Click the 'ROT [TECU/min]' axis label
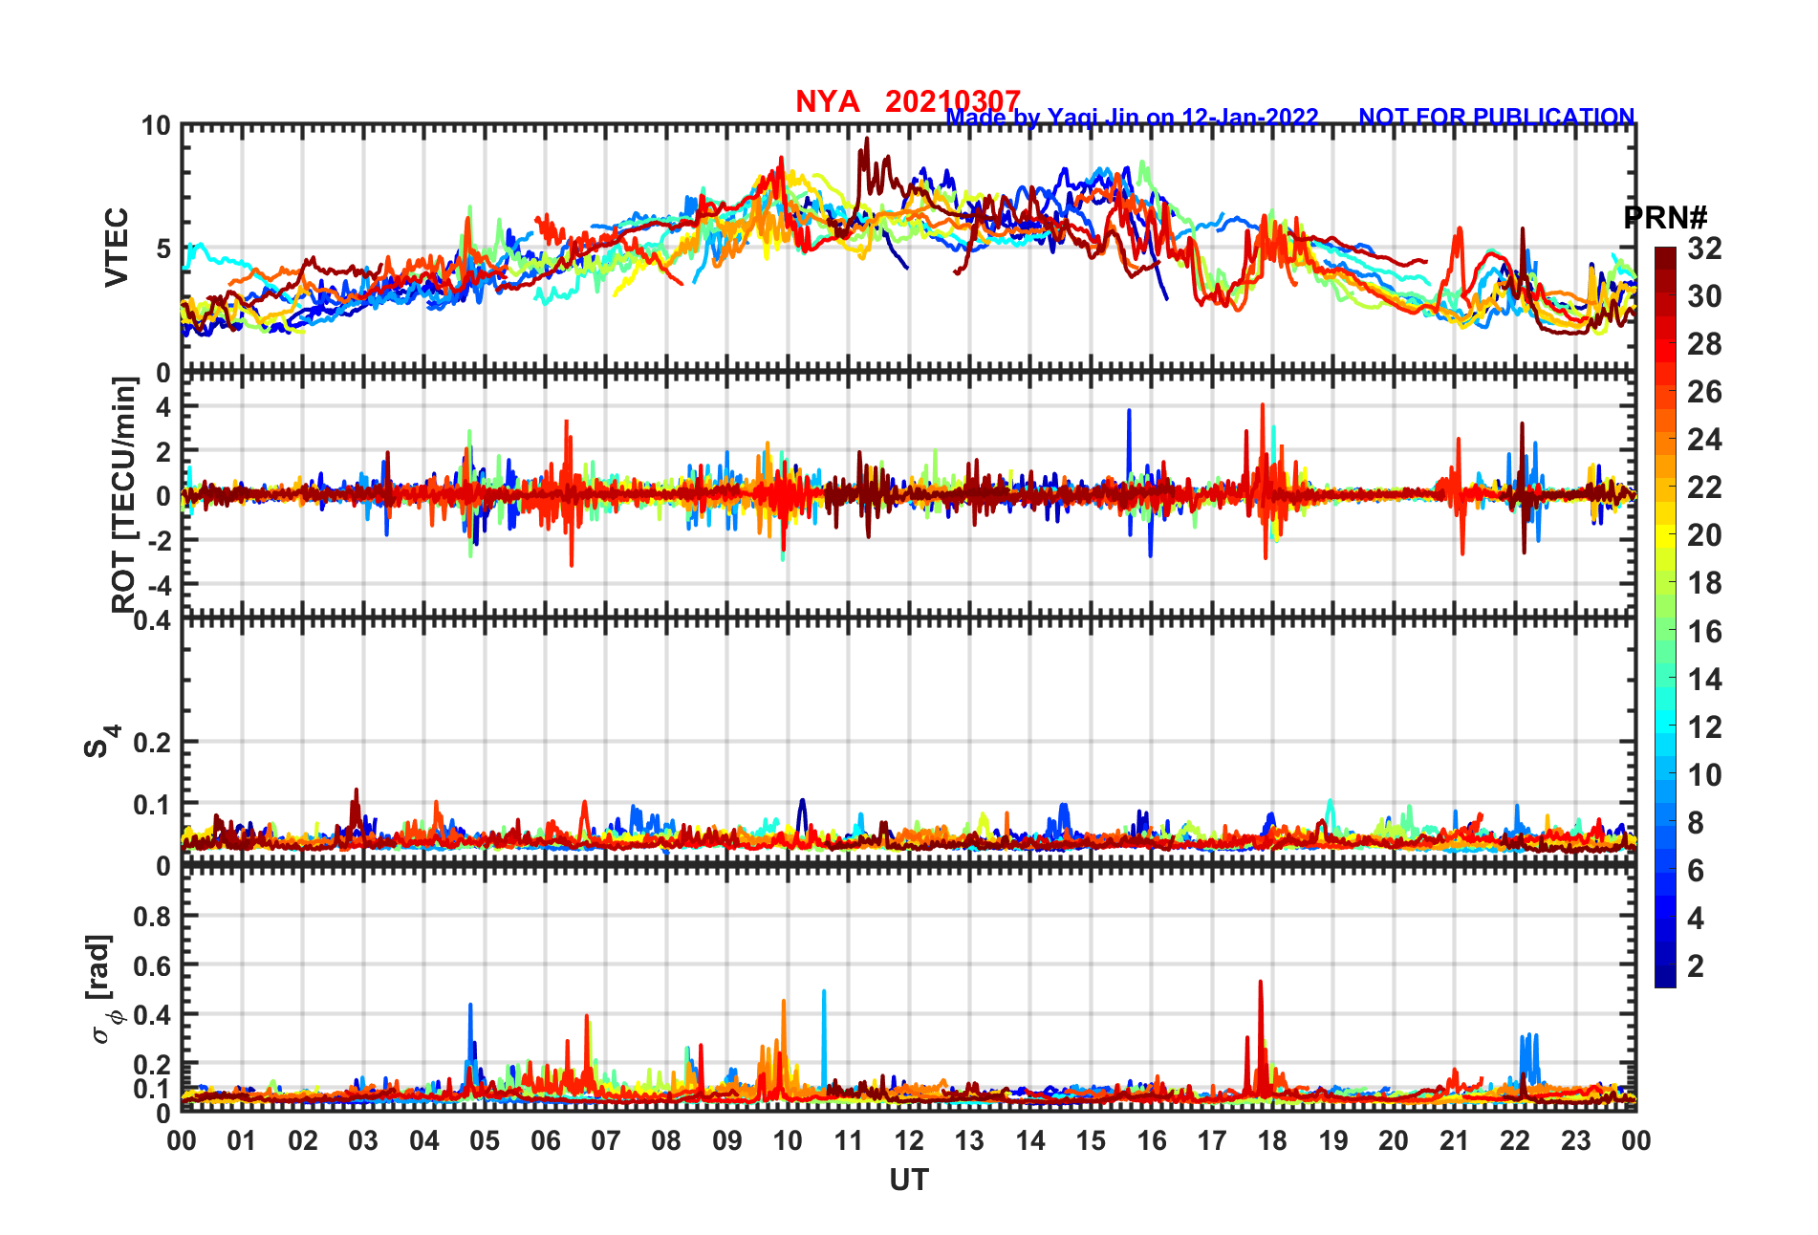 (x=123, y=494)
